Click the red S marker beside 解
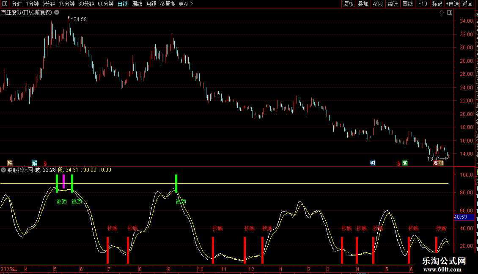This screenshot has width=478, height=274. pyautogui.click(x=45, y=164)
